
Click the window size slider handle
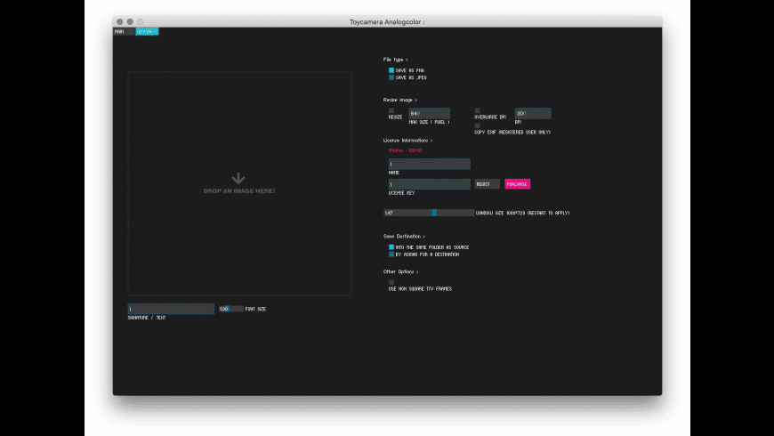click(434, 213)
